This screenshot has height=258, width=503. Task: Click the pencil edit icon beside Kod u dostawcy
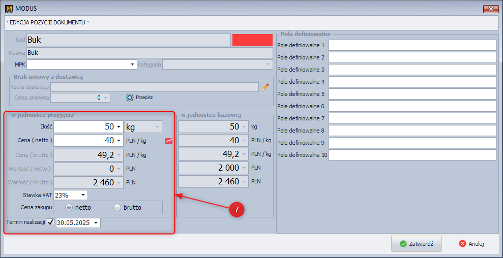point(265,87)
